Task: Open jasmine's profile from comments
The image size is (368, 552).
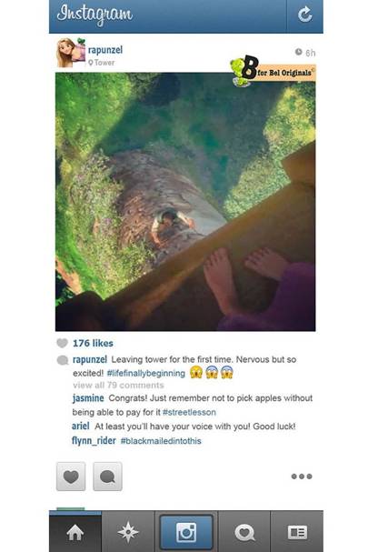Action: 88,398
